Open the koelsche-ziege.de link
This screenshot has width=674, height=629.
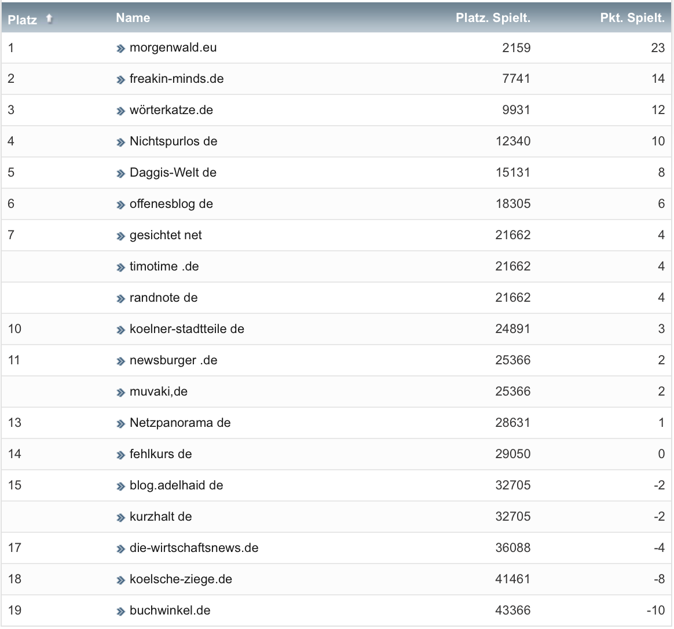tap(181, 579)
